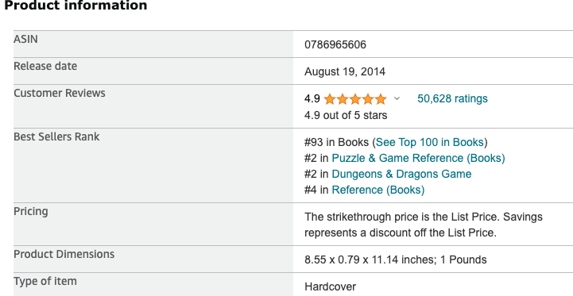Click the first orange star
This screenshot has width=573, height=296.
pyautogui.click(x=330, y=99)
